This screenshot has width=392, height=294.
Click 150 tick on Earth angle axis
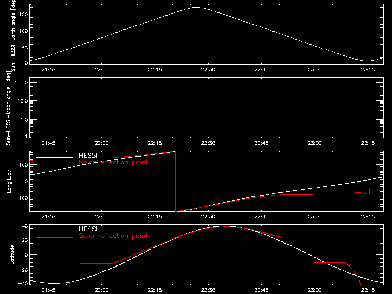pos(24,14)
